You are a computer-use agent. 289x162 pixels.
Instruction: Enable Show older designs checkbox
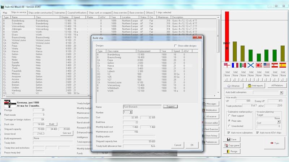point(176,46)
